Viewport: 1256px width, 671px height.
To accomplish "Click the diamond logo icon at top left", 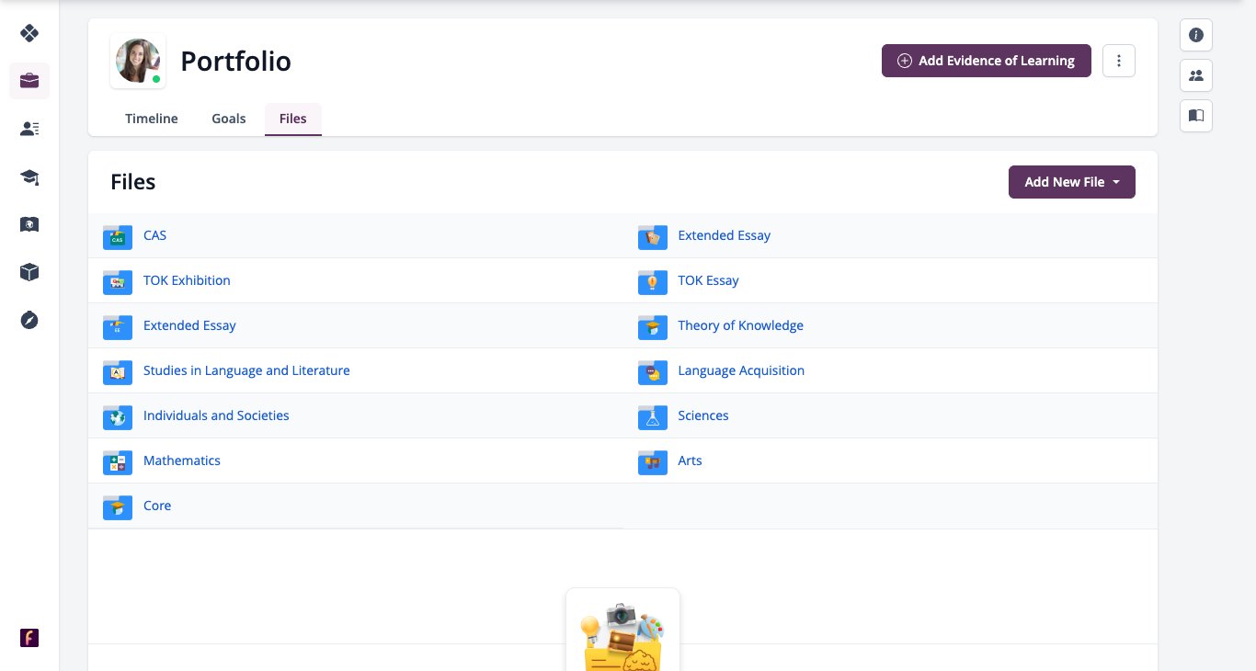I will click(x=29, y=33).
